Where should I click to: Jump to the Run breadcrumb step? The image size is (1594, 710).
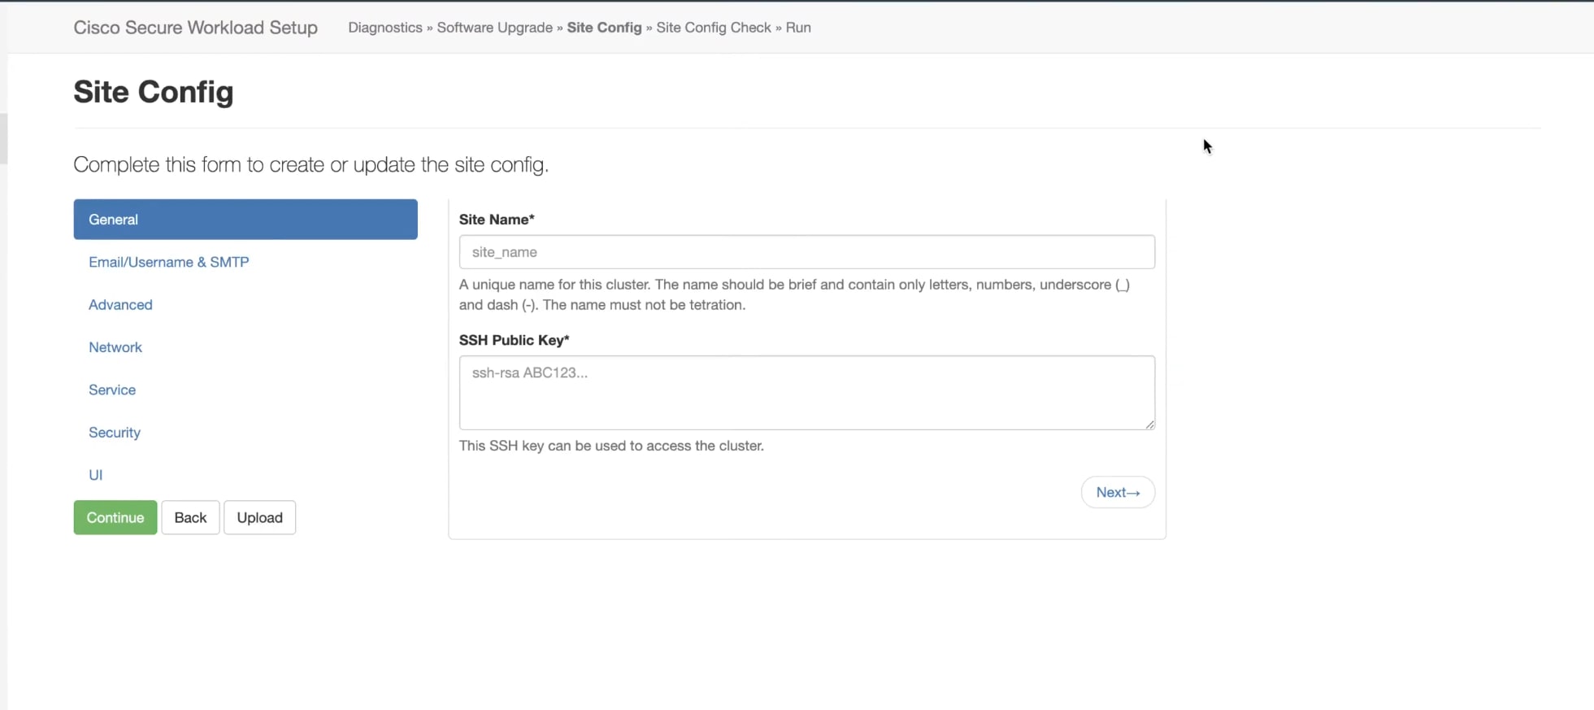click(798, 28)
